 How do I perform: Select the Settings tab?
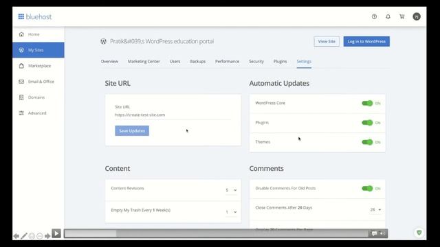tap(304, 61)
